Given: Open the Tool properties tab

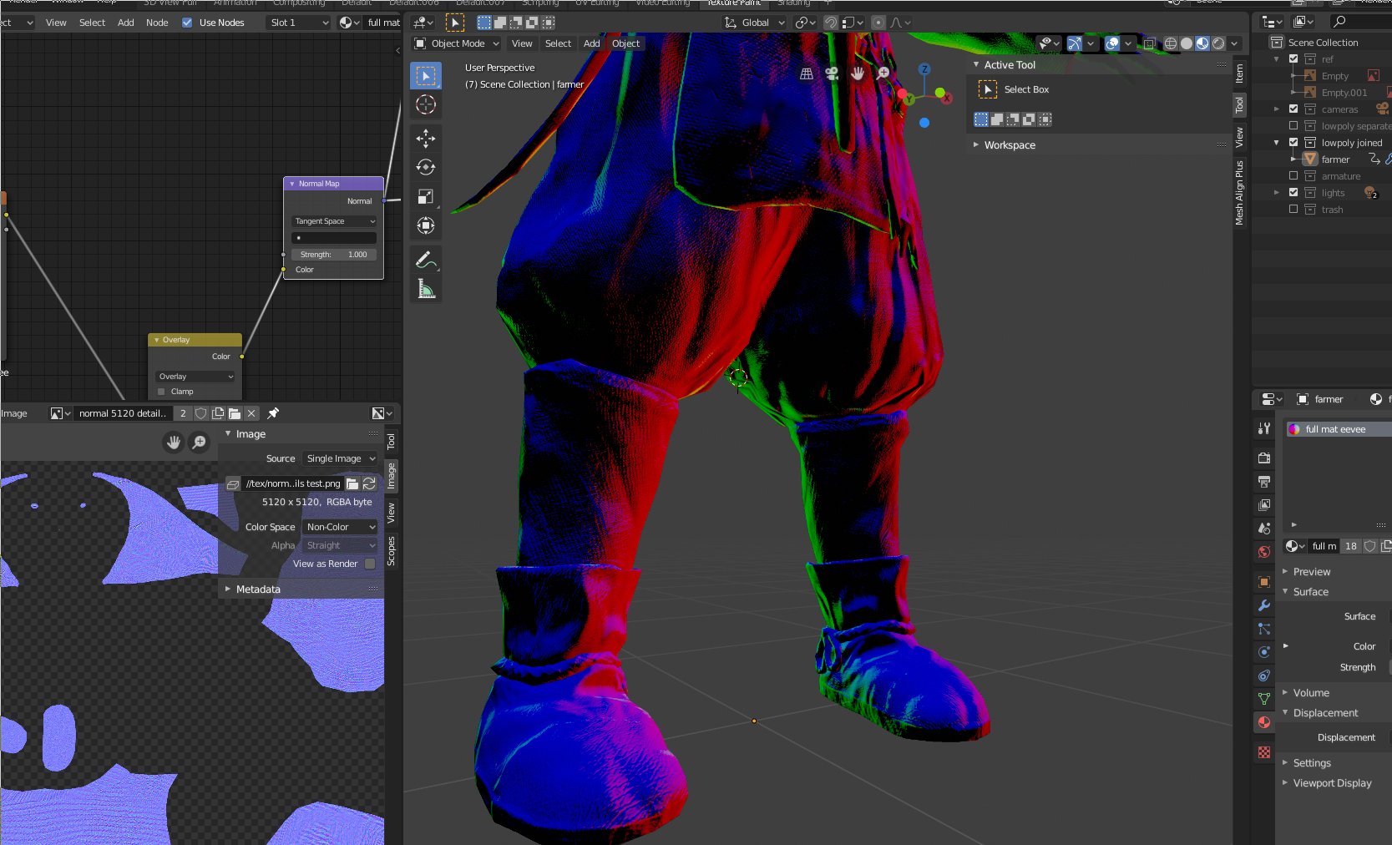Looking at the screenshot, I should point(1264,428).
